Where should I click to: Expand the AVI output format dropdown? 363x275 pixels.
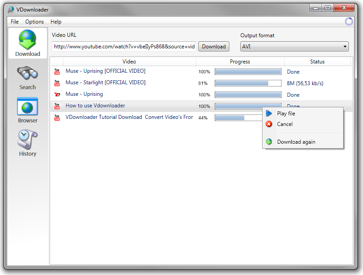tap(294, 47)
